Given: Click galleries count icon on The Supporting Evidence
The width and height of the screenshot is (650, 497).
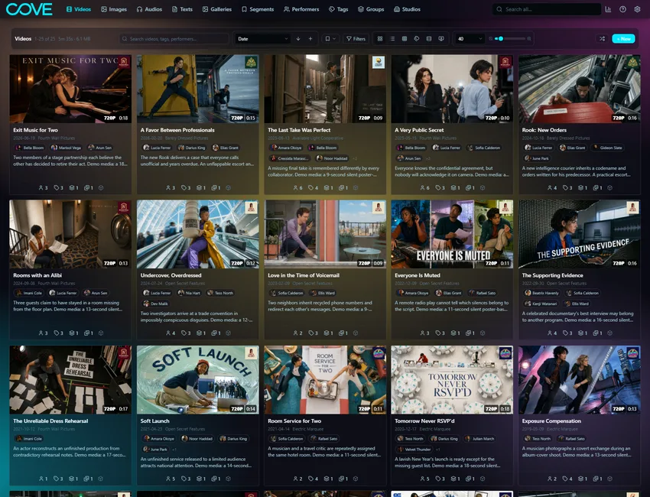Looking at the screenshot, I should 597,333.
